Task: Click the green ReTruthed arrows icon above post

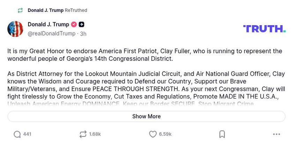Action: 21,10
